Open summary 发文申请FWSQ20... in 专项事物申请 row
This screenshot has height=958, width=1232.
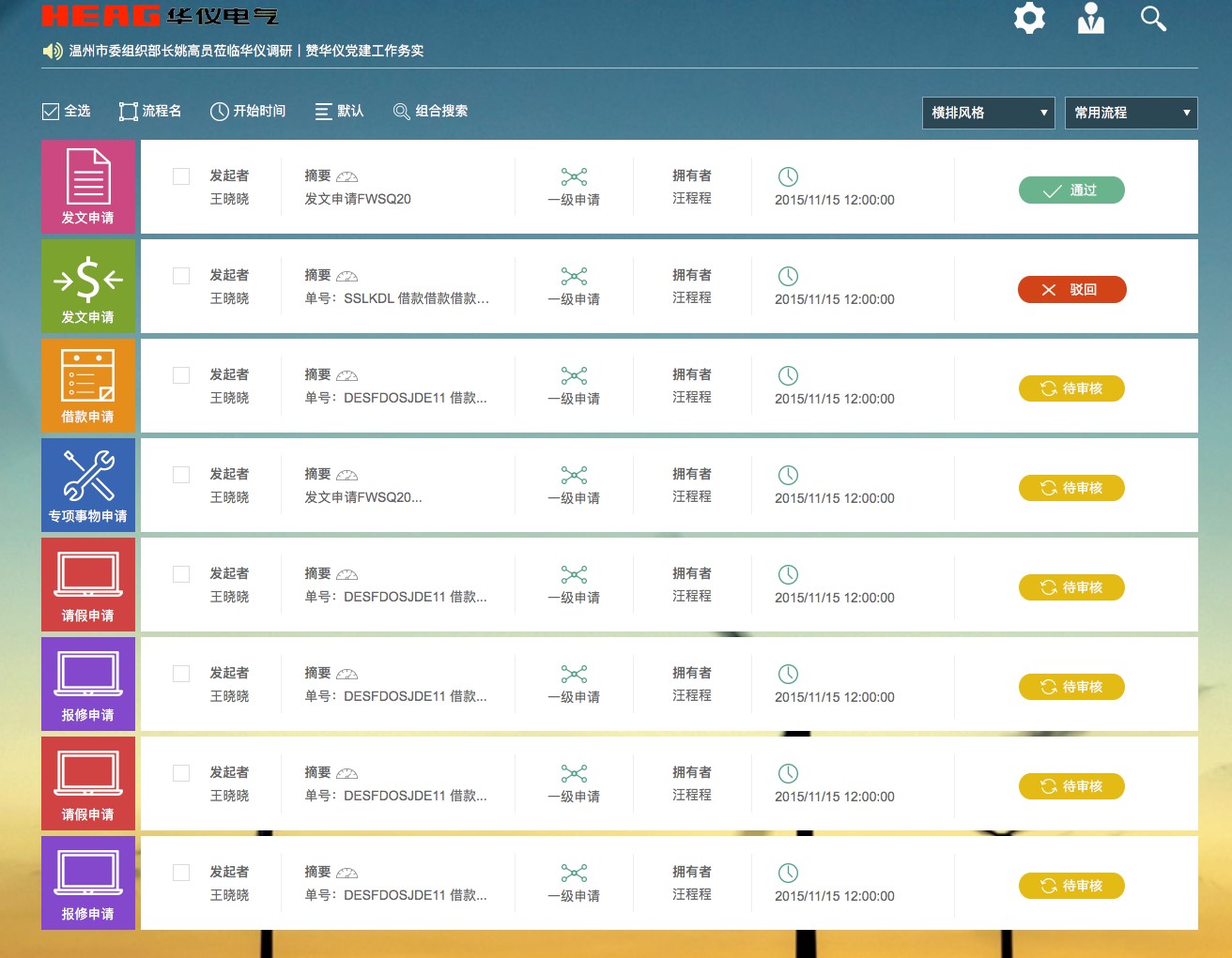pos(363,497)
